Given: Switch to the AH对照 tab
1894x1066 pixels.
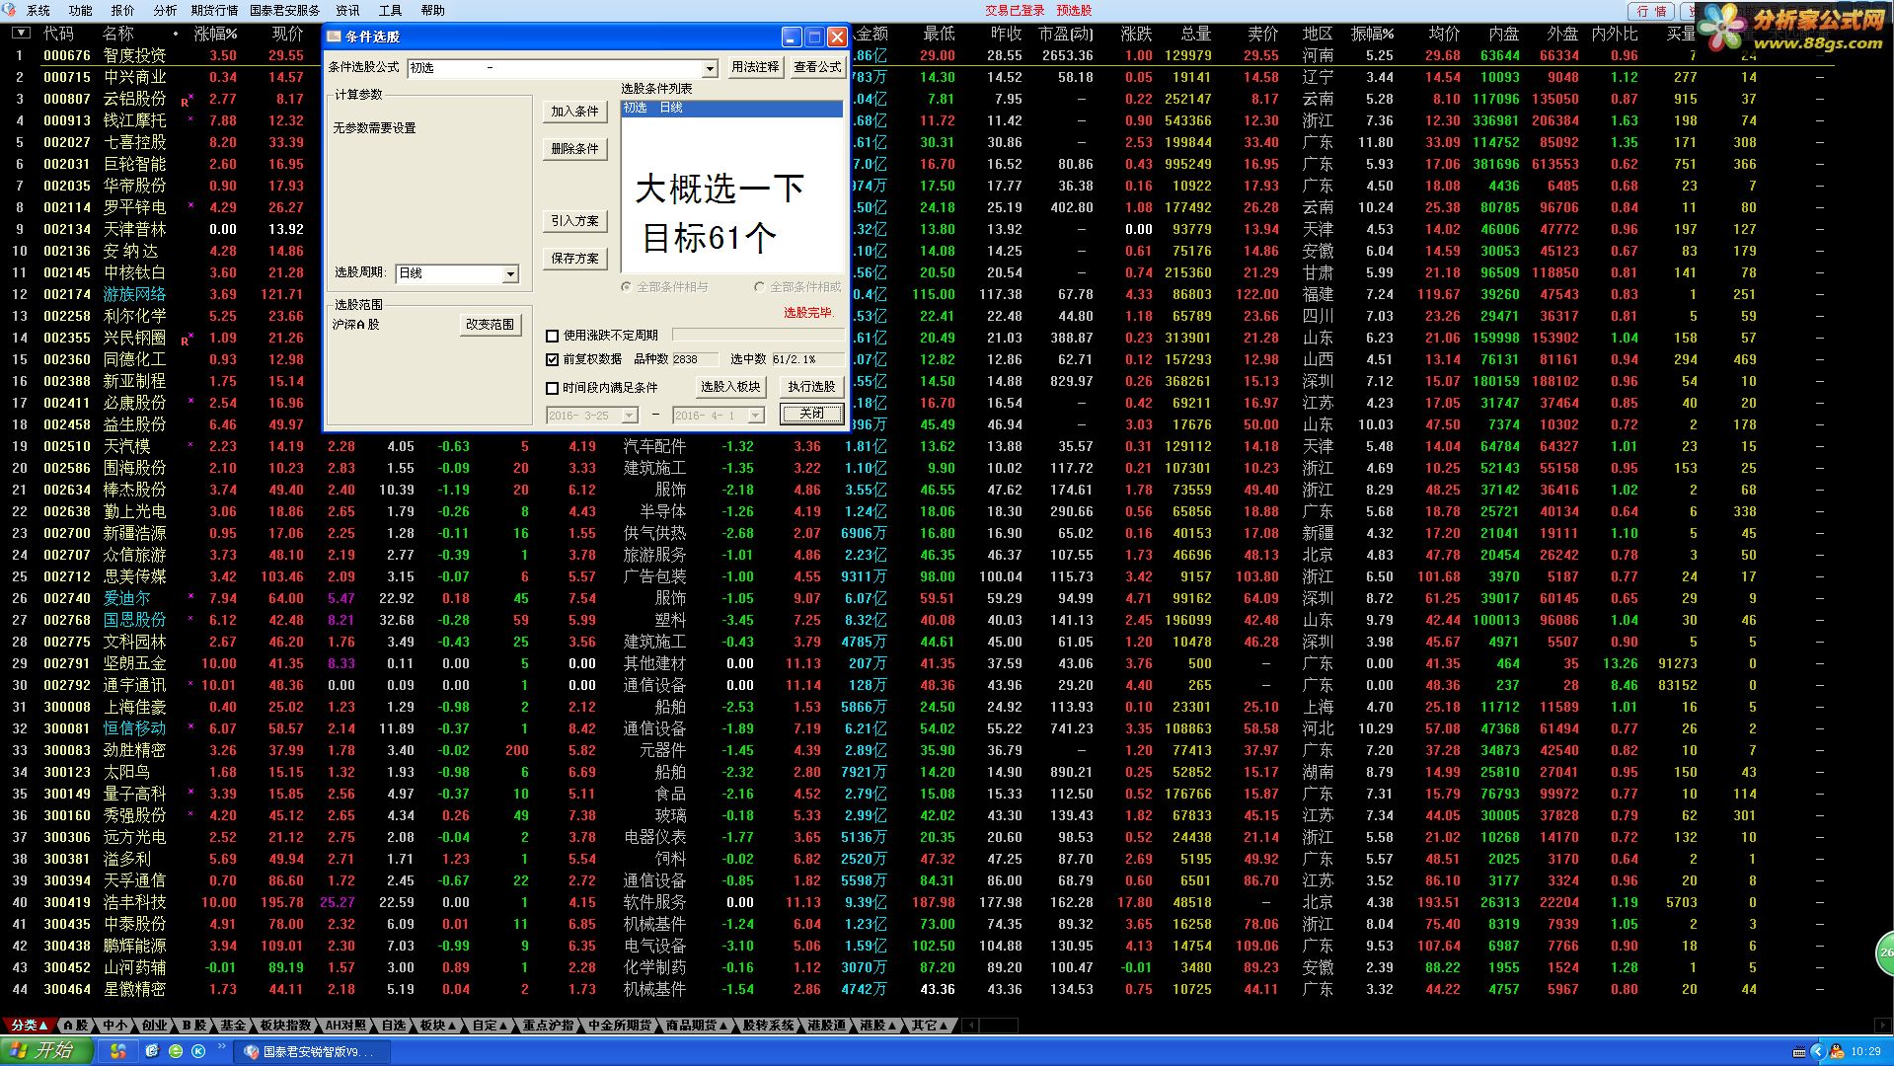Looking at the screenshot, I should [x=346, y=1026].
